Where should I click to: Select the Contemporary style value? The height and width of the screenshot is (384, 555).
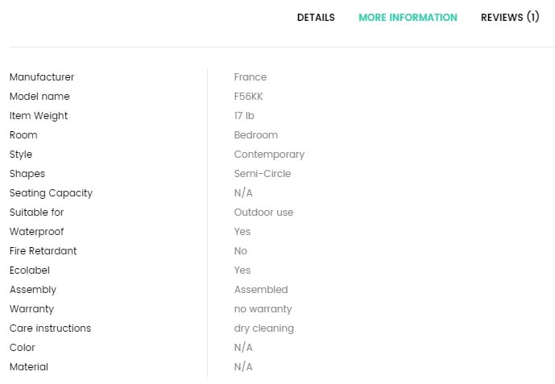click(x=269, y=155)
